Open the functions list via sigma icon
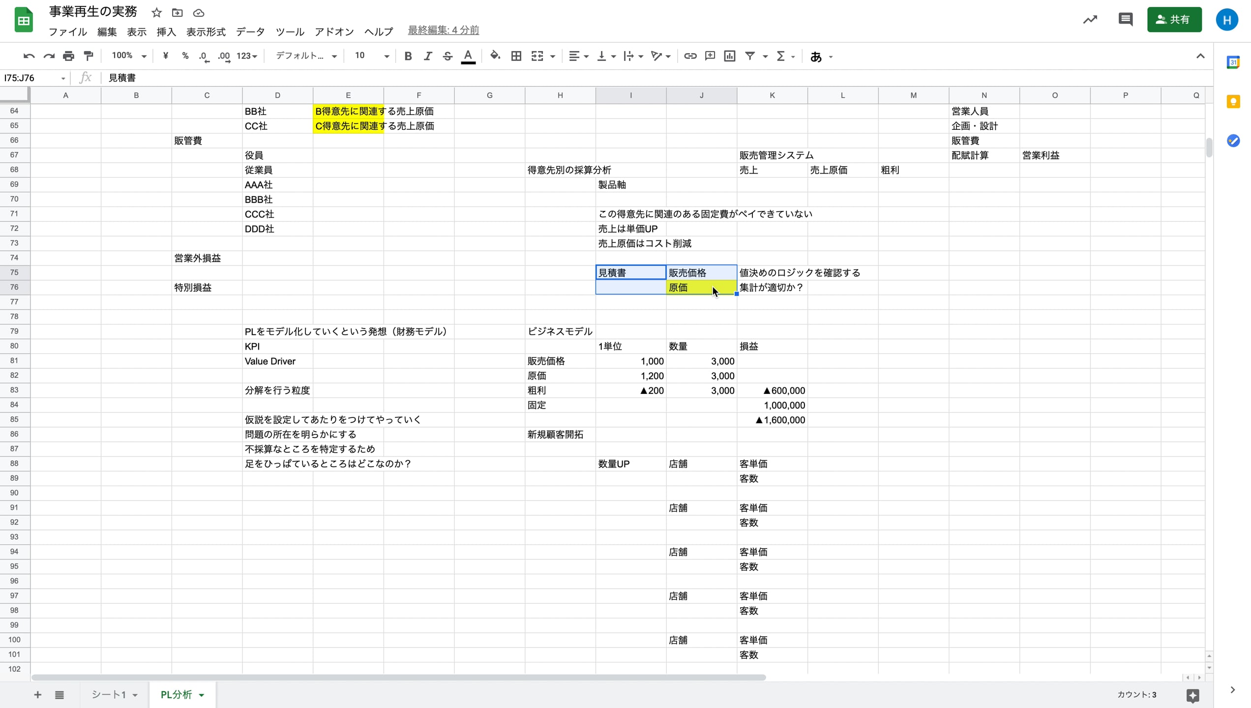The height and width of the screenshot is (708, 1251). [x=781, y=56]
